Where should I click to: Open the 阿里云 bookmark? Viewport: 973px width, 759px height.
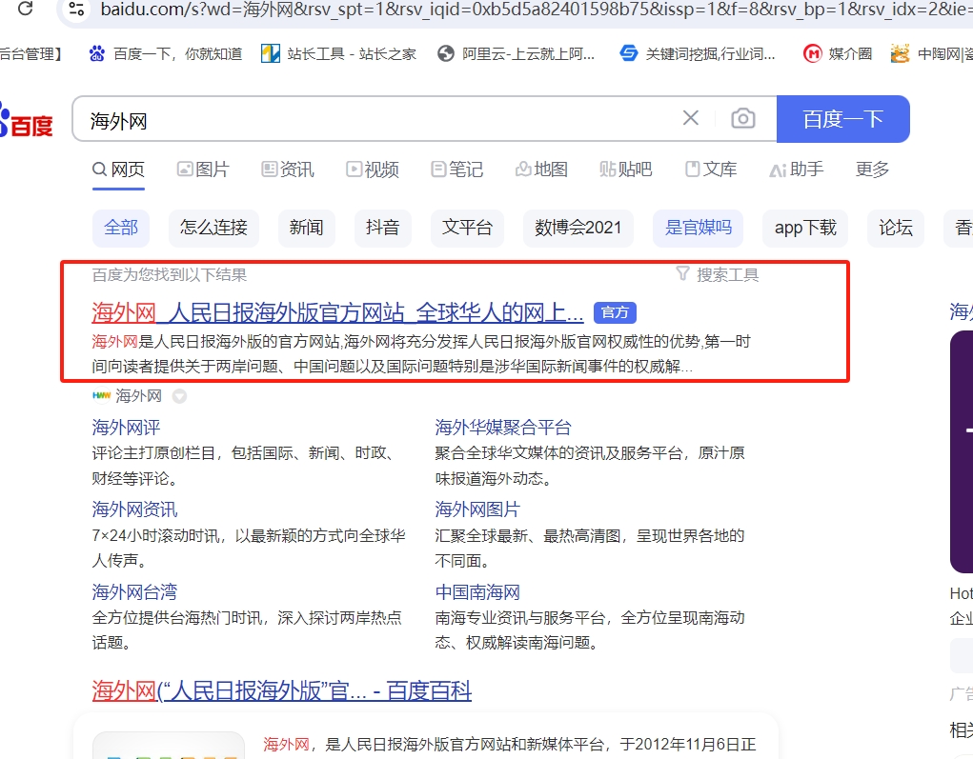pyautogui.click(x=516, y=54)
